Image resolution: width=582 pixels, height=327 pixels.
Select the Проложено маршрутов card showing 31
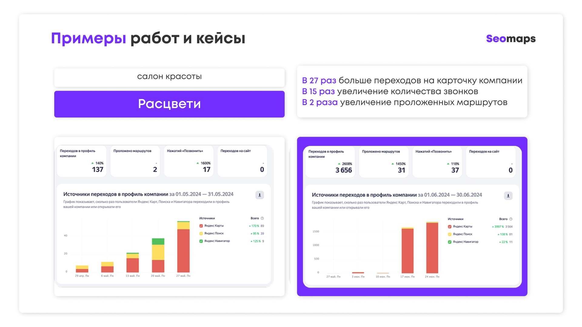pyautogui.click(x=384, y=162)
